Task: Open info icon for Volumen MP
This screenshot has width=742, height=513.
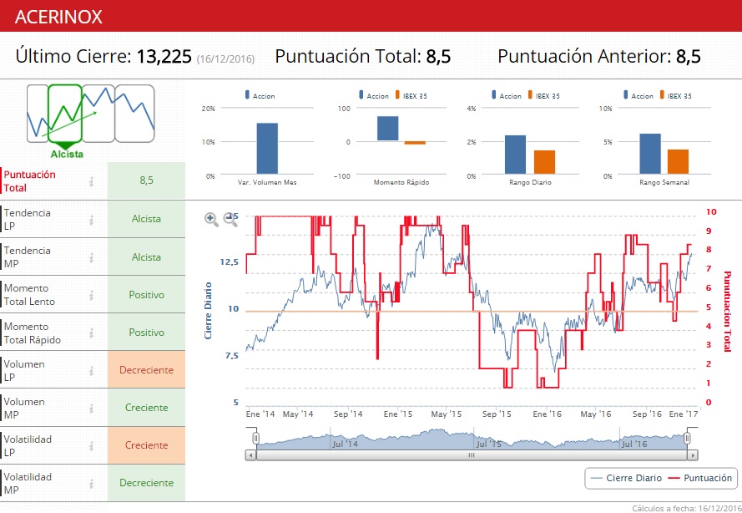Action: click(x=91, y=408)
